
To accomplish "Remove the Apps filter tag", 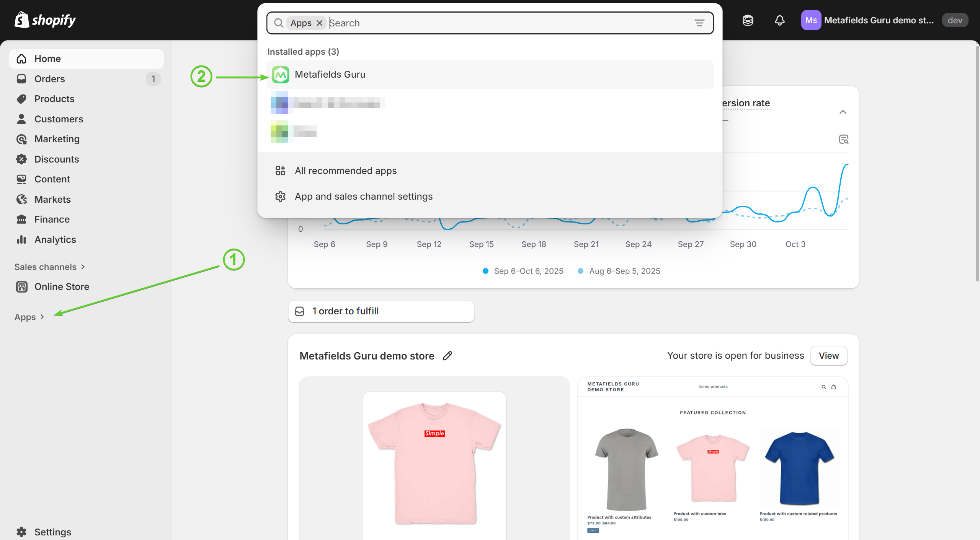I will 320,23.
